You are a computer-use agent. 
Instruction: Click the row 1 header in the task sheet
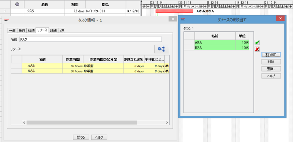5,11
